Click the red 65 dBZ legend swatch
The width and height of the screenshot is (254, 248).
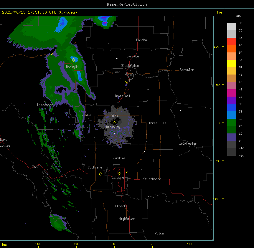232,42
